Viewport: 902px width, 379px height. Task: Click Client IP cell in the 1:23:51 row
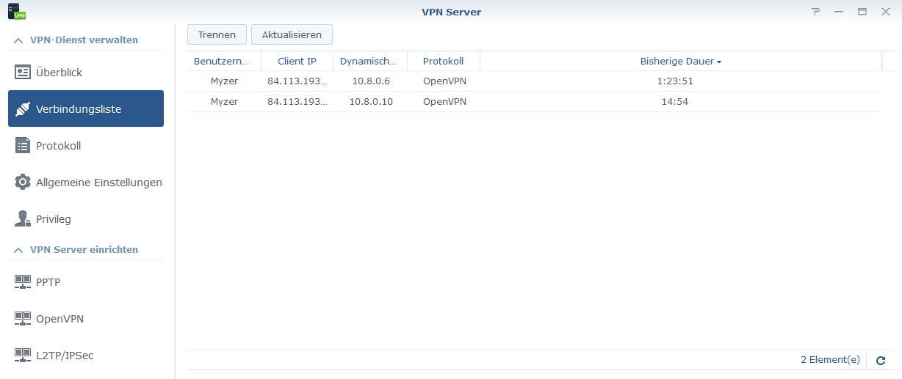tap(297, 81)
